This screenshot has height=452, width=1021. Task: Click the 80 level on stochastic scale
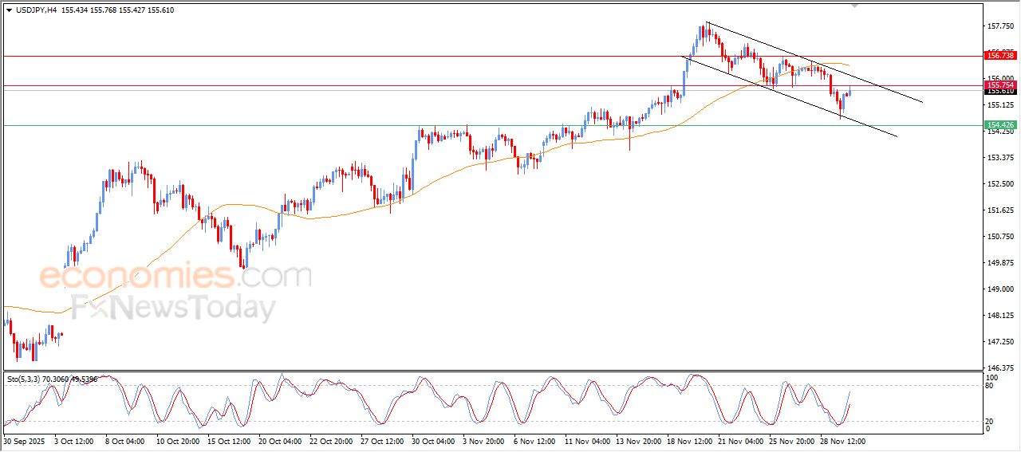(991, 386)
